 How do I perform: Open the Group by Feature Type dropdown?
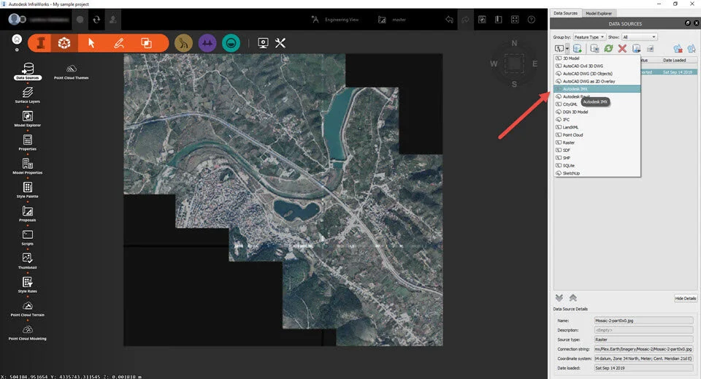click(589, 37)
